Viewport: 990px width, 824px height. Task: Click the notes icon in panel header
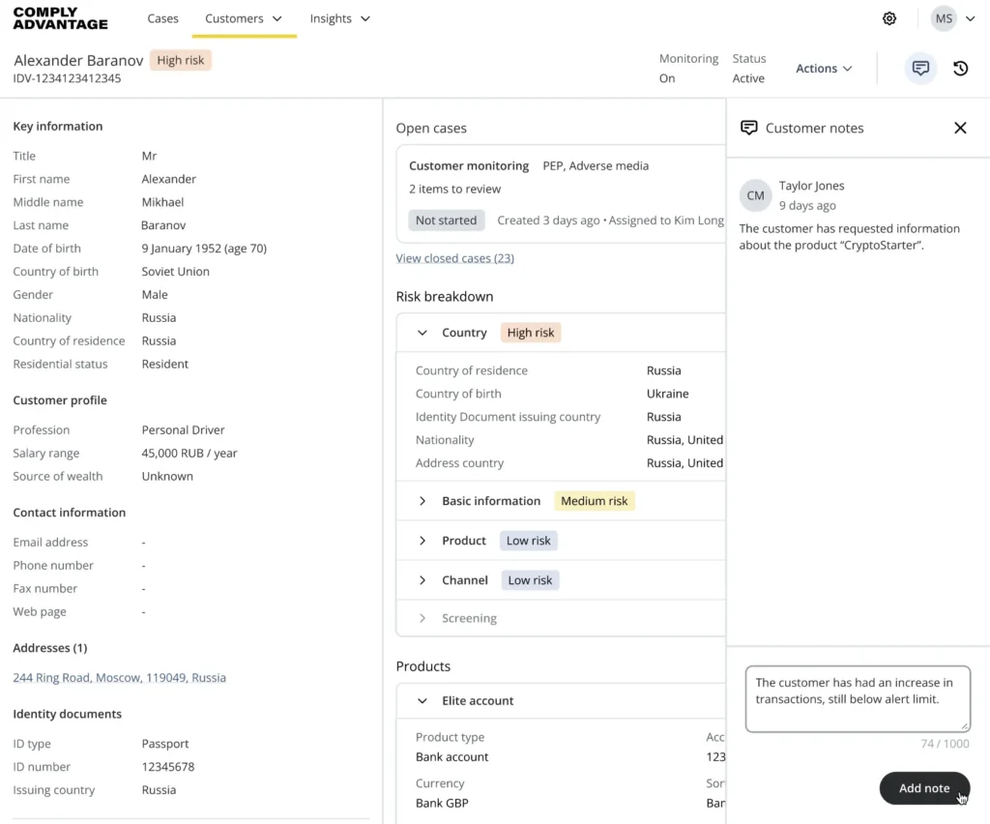point(748,127)
